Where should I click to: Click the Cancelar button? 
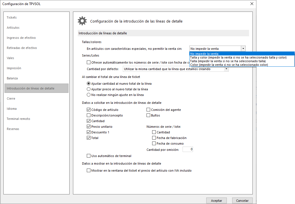(x=242, y=201)
